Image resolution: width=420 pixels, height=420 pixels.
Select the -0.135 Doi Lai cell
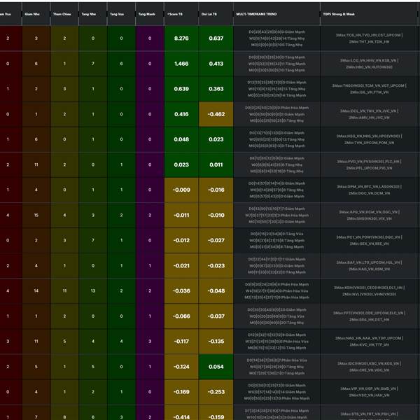pos(216,342)
